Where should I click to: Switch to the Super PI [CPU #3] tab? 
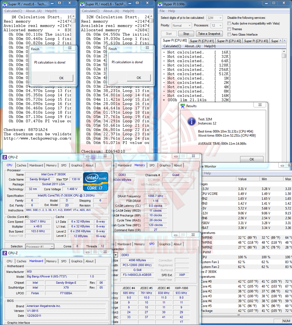click(256, 41)
